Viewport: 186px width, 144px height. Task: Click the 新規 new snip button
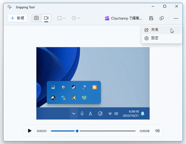tap(17, 18)
